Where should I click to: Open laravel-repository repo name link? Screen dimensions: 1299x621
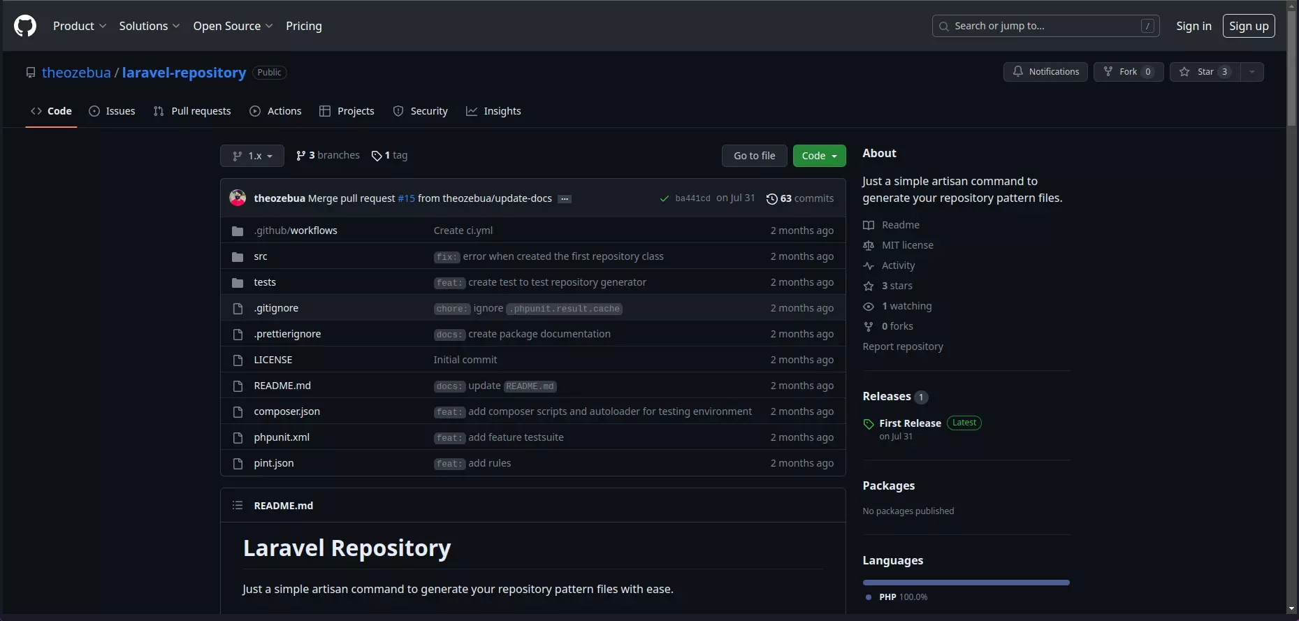(184, 73)
